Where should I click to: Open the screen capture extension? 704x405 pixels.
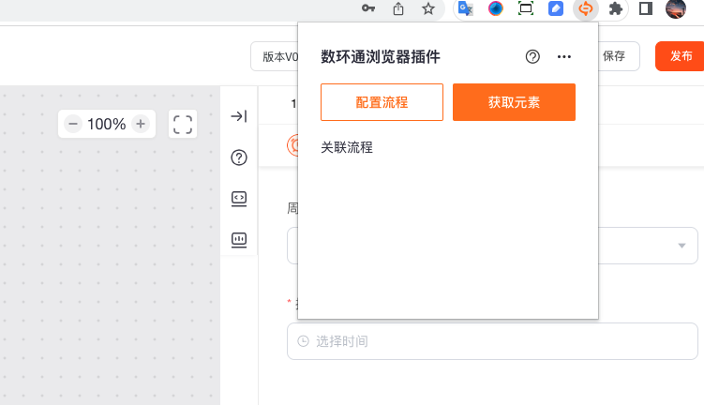(526, 8)
